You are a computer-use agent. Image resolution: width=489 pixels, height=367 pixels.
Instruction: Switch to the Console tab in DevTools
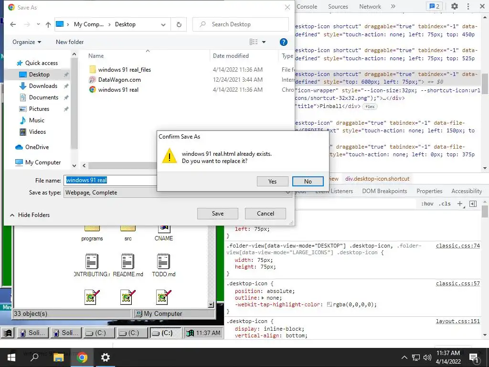(x=307, y=7)
